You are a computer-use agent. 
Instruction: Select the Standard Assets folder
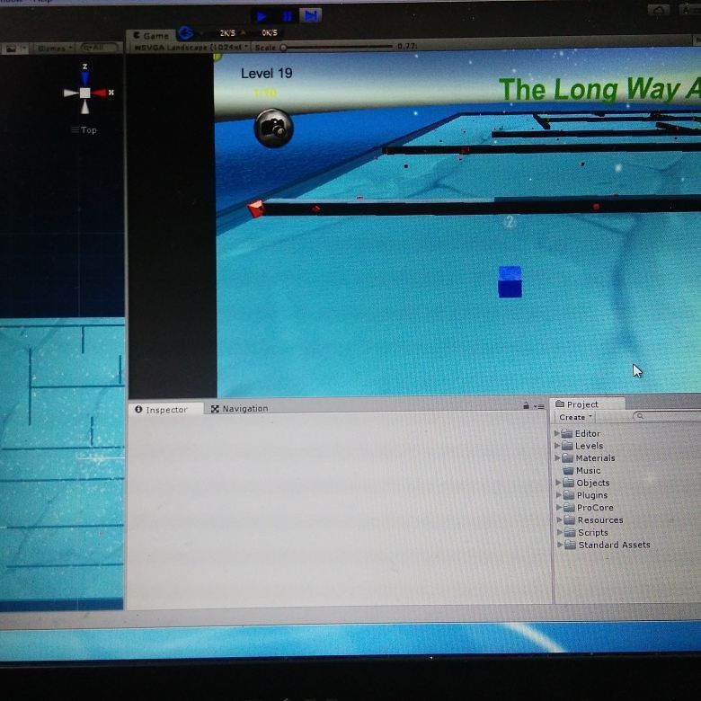[x=608, y=545]
